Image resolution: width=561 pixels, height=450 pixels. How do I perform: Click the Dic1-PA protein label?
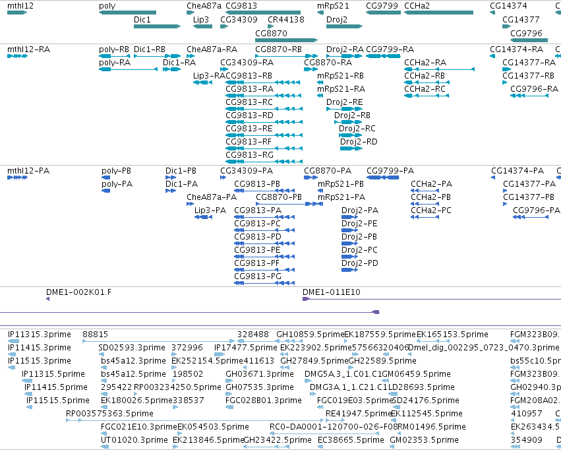[181, 184]
